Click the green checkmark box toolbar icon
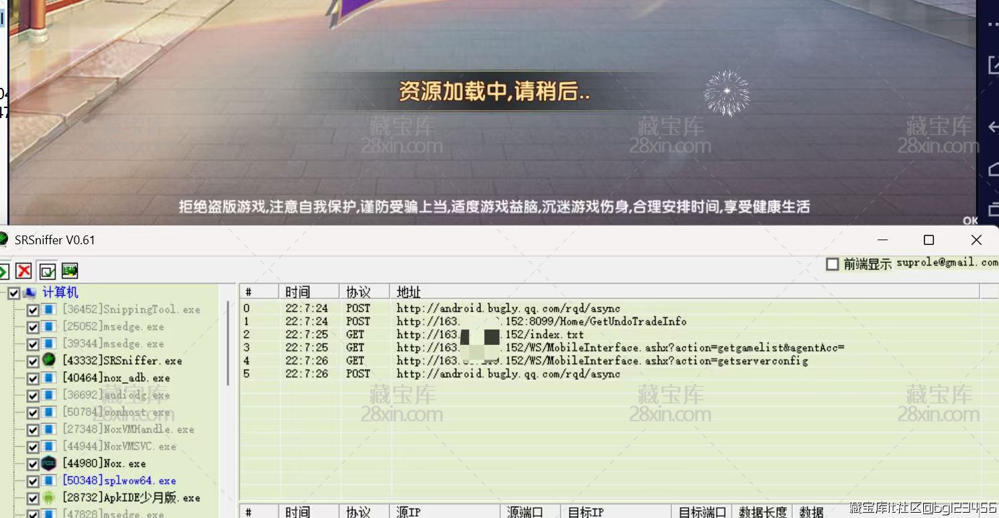Image resolution: width=999 pixels, height=518 pixels. coord(47,271)
